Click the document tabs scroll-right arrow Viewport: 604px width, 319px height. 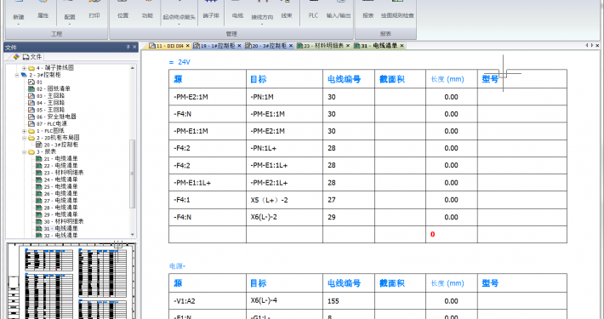[592, 45]
